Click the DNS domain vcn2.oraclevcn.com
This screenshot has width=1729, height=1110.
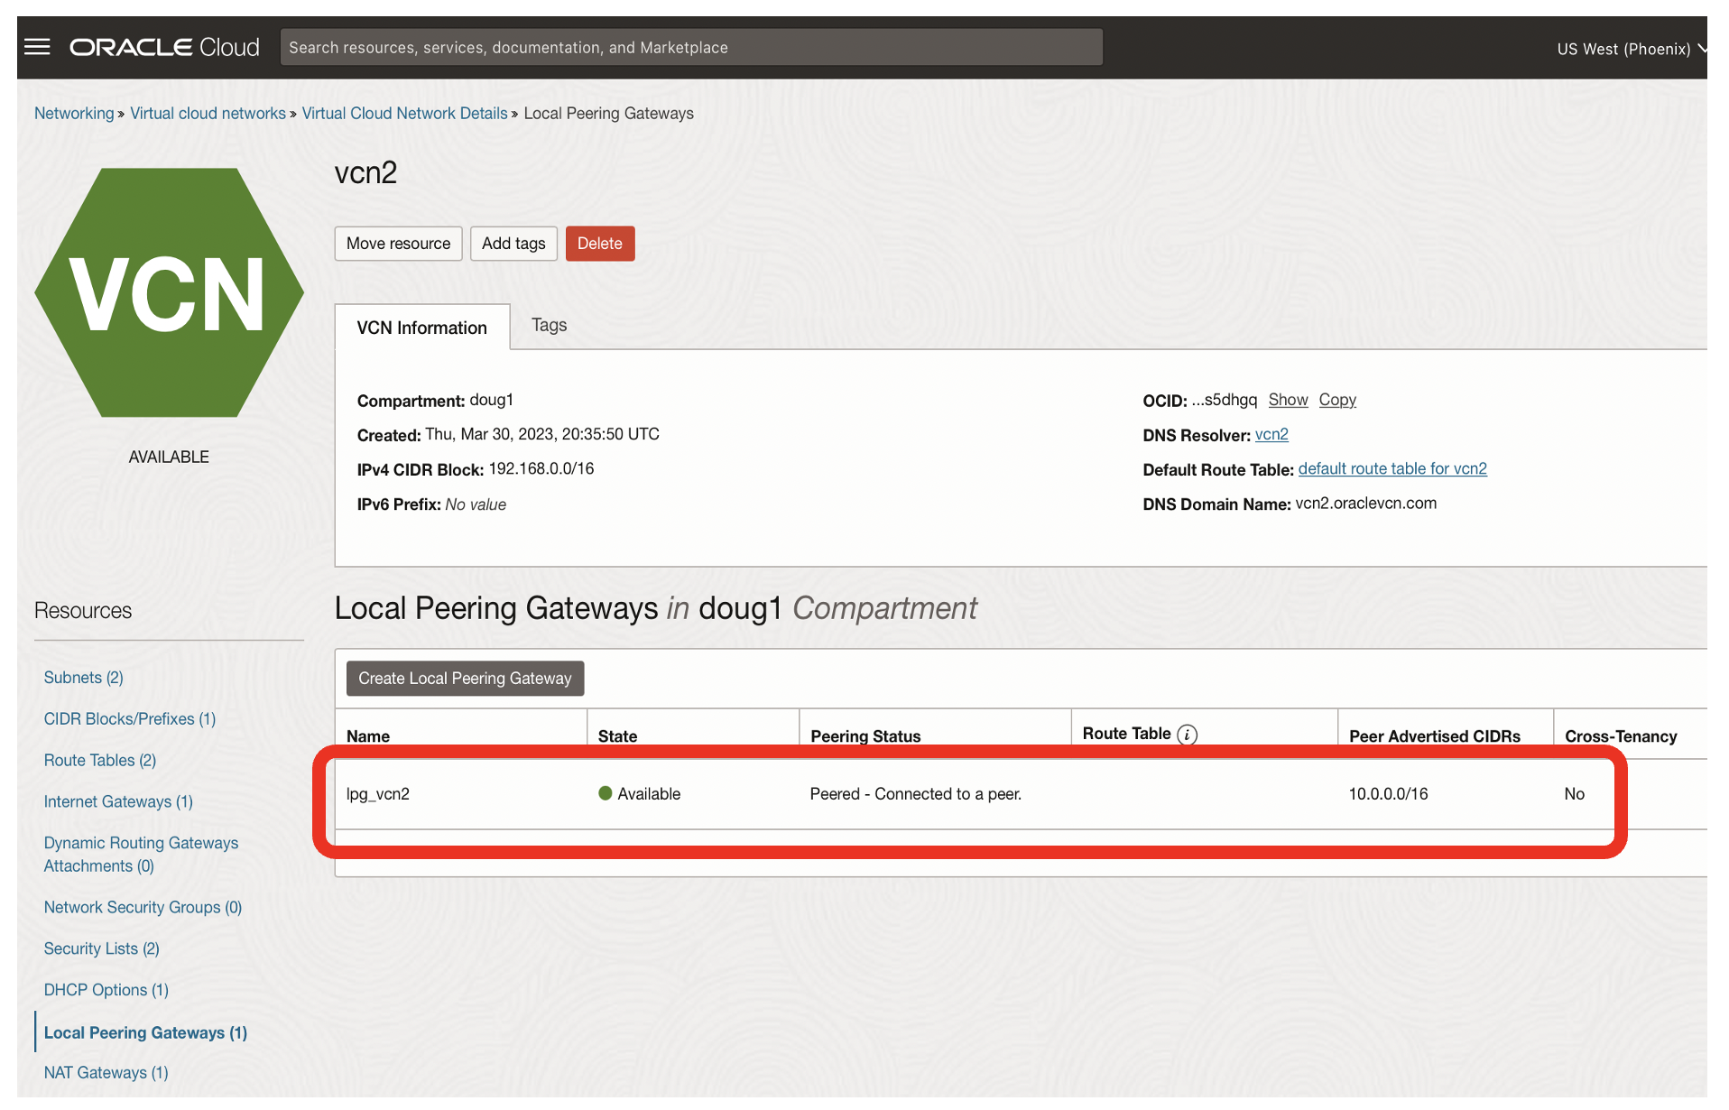pyautogui.click(x=1366, y=503)
